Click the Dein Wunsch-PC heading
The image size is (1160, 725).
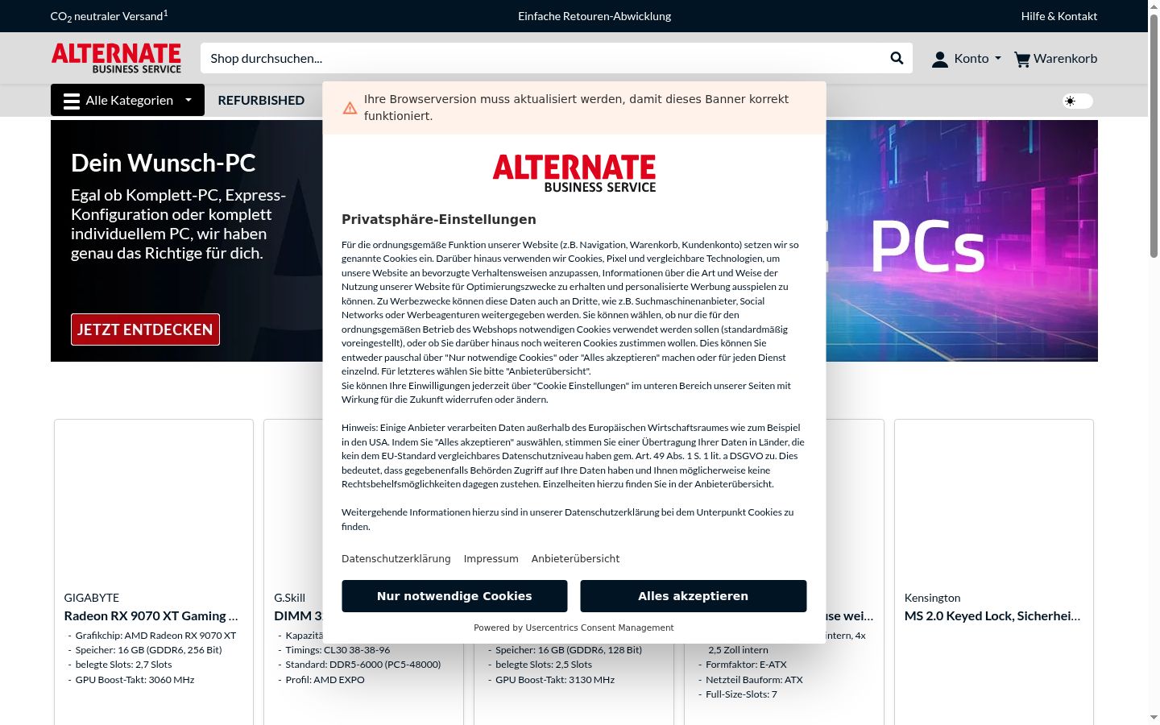tap(163, 163)
